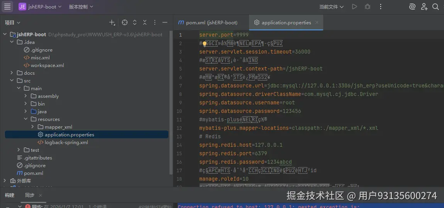The height and width of the screenshot is (208, 444).
Task: Click the spring.redis.host=127.0.0.1 line
Action: (241, 145)
